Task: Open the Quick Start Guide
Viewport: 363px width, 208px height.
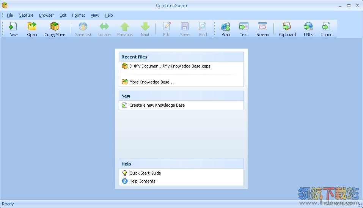Action: (x=145, y=173)
